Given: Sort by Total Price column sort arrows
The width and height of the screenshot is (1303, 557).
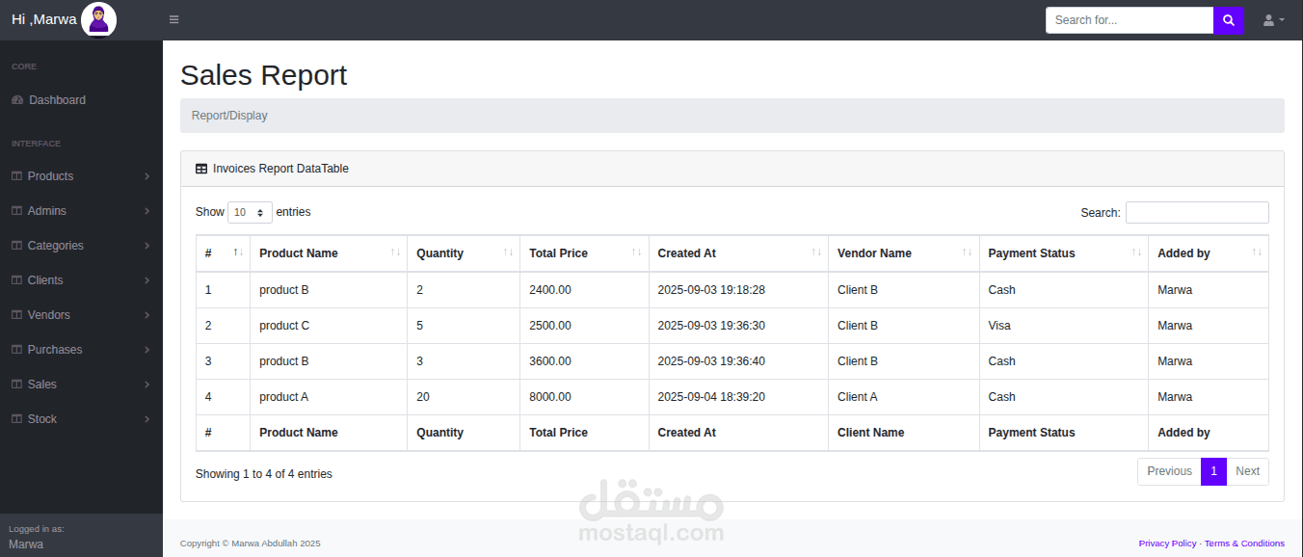Looking at the screenshot, I should click(x=637, y=252).
